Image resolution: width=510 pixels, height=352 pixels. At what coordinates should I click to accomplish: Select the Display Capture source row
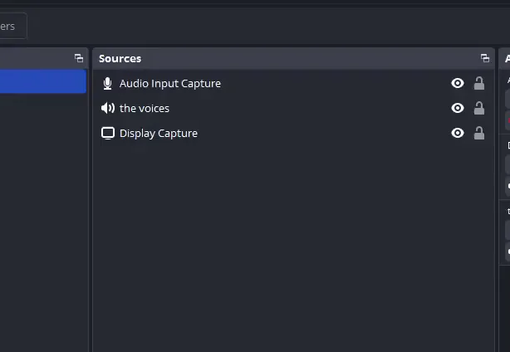click(x=249, y=134)
